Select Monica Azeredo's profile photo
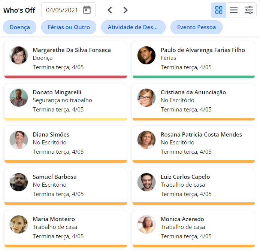Screen dimensions: 260x251 (146, 224)
